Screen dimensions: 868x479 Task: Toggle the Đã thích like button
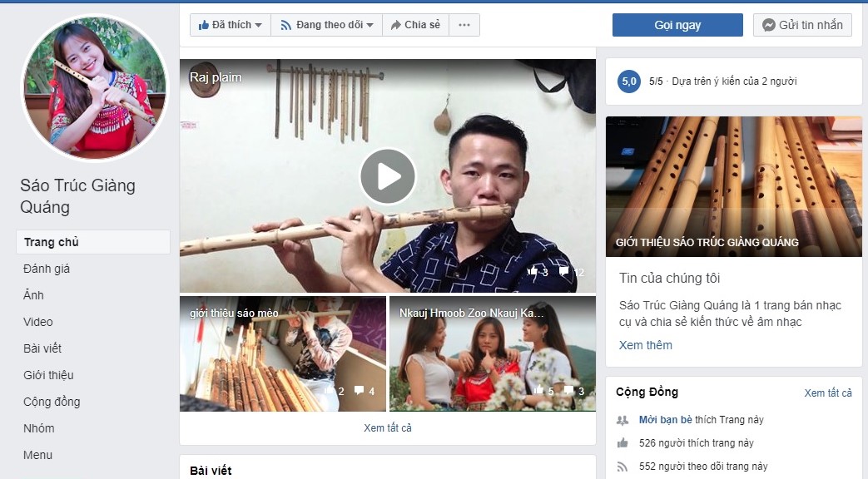[230, 25]
